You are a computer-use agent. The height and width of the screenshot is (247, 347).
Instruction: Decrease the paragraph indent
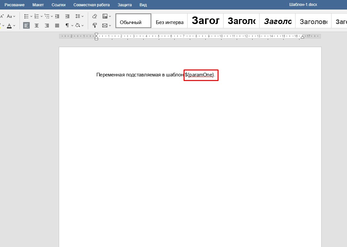[x=57, y=16]
